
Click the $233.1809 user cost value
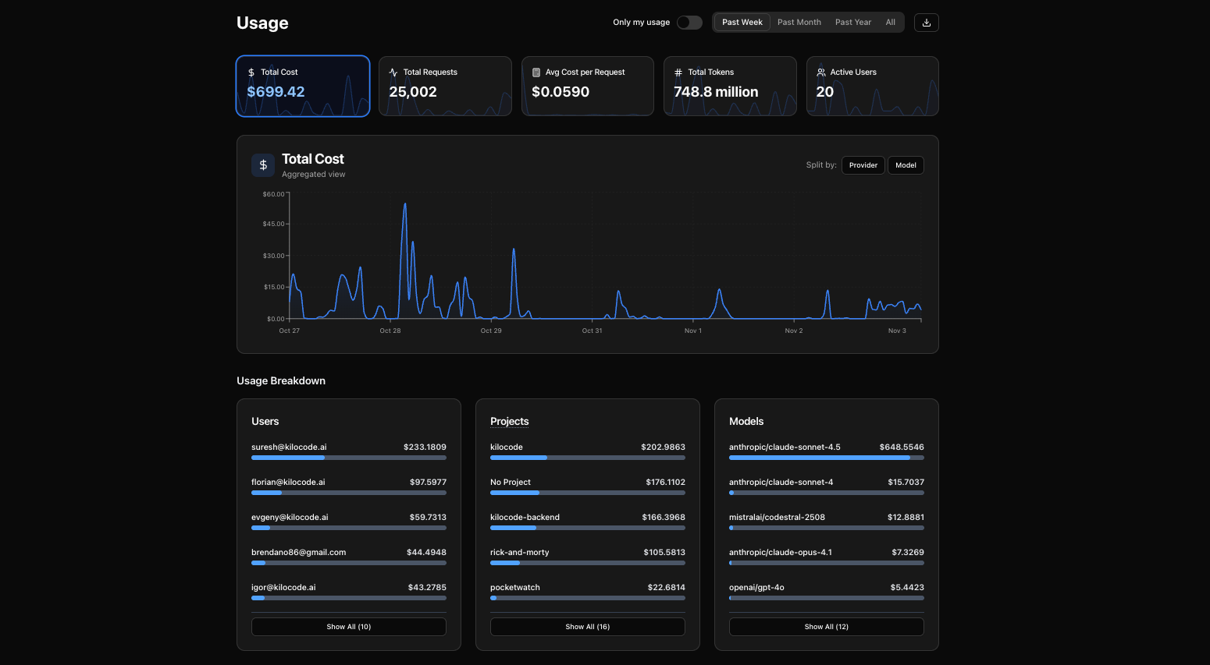[425, 447]
